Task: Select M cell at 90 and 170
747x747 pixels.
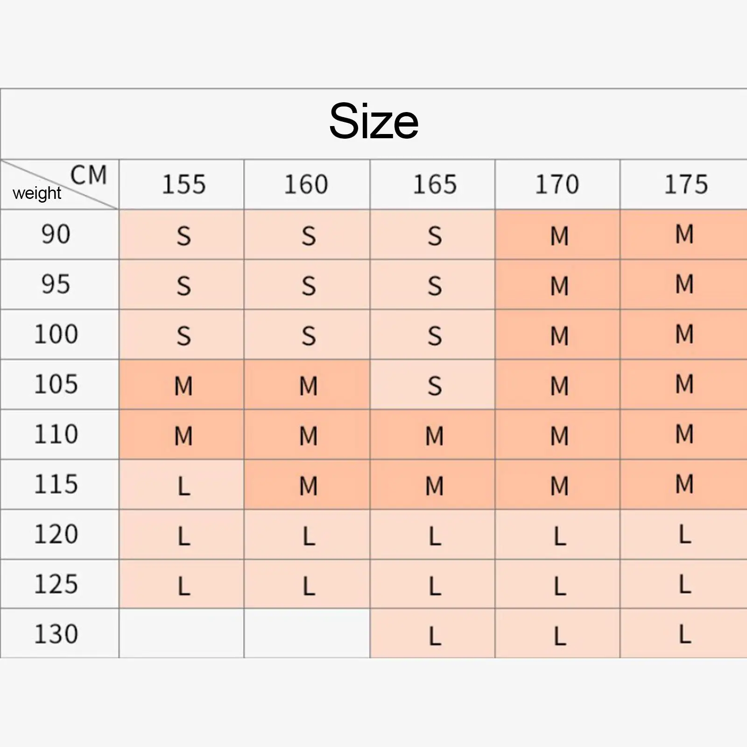Action: (557, 234)
